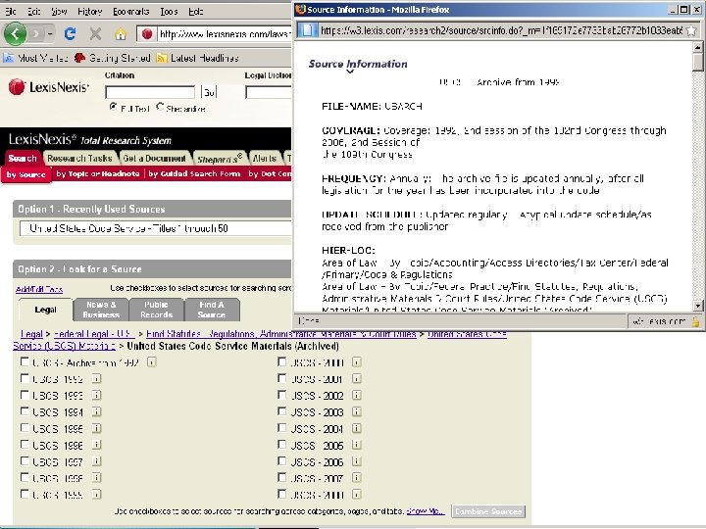Screen dimensions: 706x529
Task: Select the Shepardize radio button
Action: click(160, 107)
